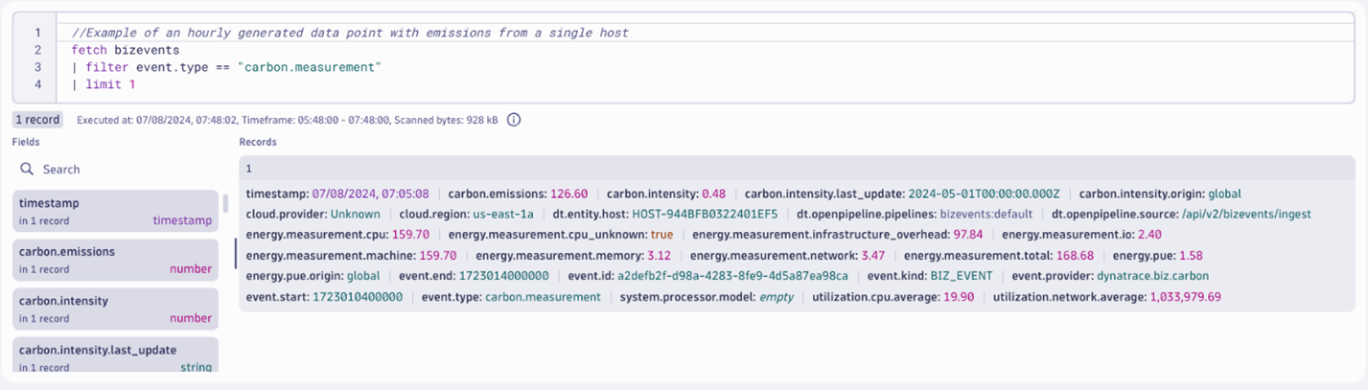Select the carbon.intensity field card

point(115,309)
